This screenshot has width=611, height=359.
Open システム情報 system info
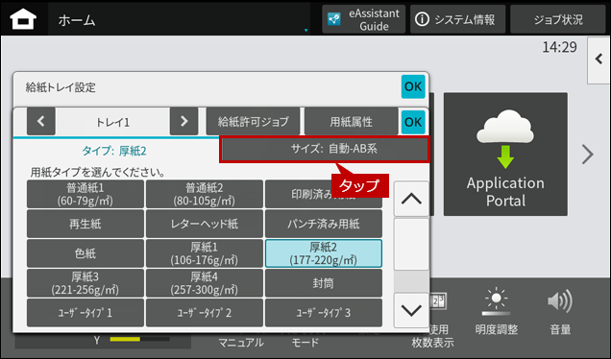(457, 19)
